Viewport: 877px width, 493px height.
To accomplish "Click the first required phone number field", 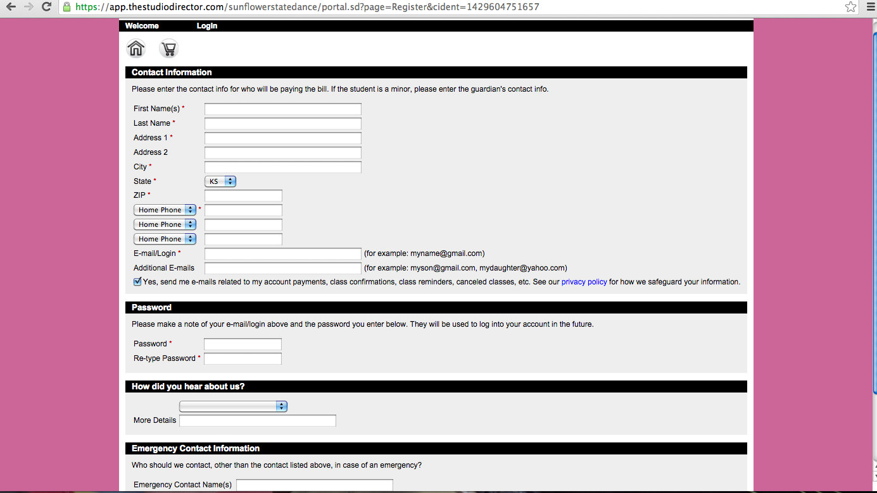I will pyautogui.click(x=243, y=210).
